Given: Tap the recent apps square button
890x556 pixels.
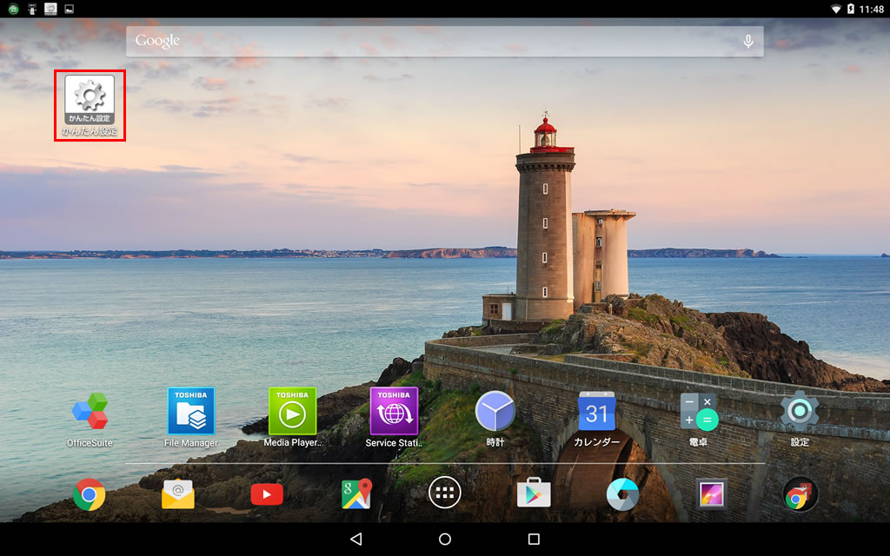Looking at the screenshot, I should click(534, 539).
